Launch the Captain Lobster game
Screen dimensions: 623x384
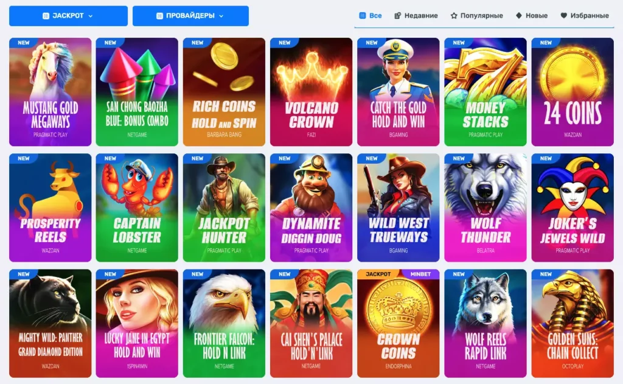pyautogui.click(x=137, y=208)
